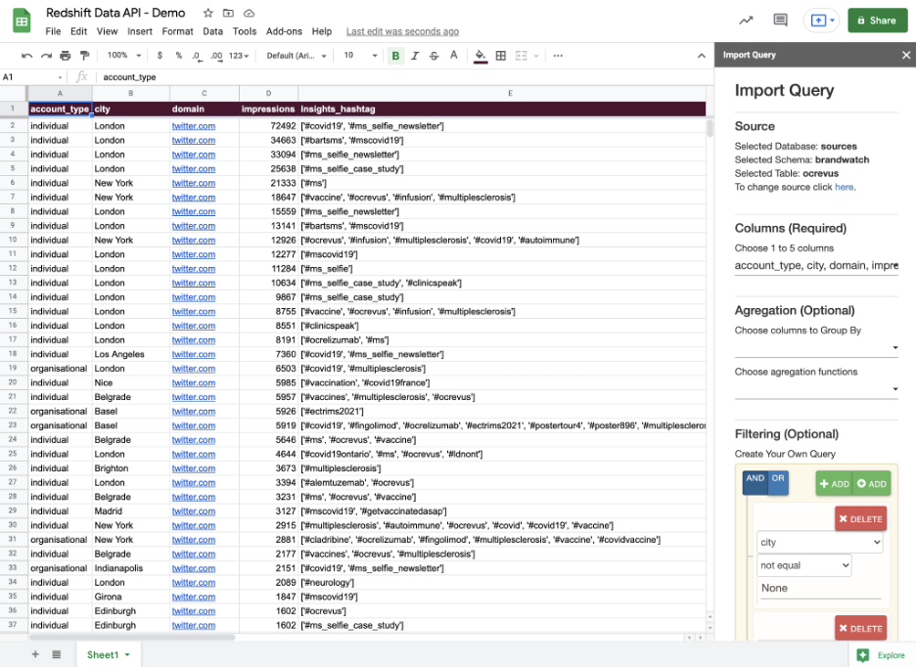Toggle strikethrough formatting
The width and height of the screenshot is (916, 667).
[435, 56]
